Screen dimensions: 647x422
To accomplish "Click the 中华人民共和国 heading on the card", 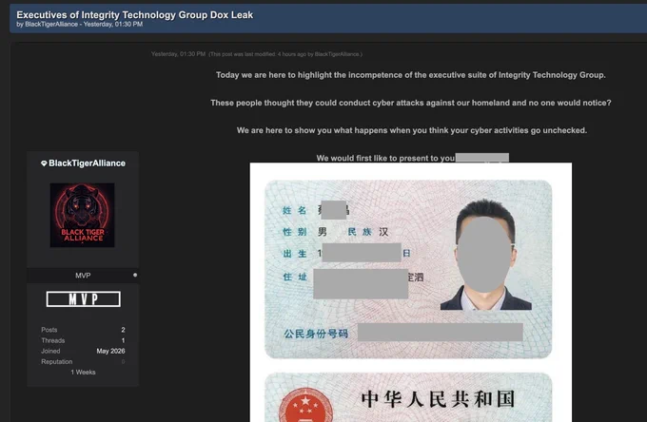I will tap(438, 398).
